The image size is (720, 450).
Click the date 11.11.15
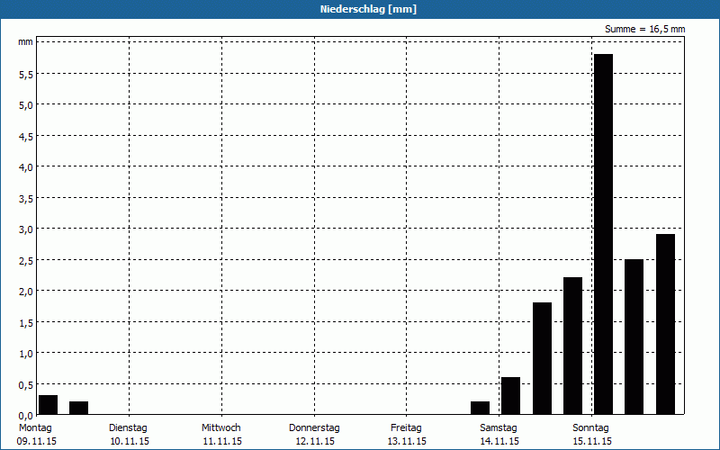222,442
